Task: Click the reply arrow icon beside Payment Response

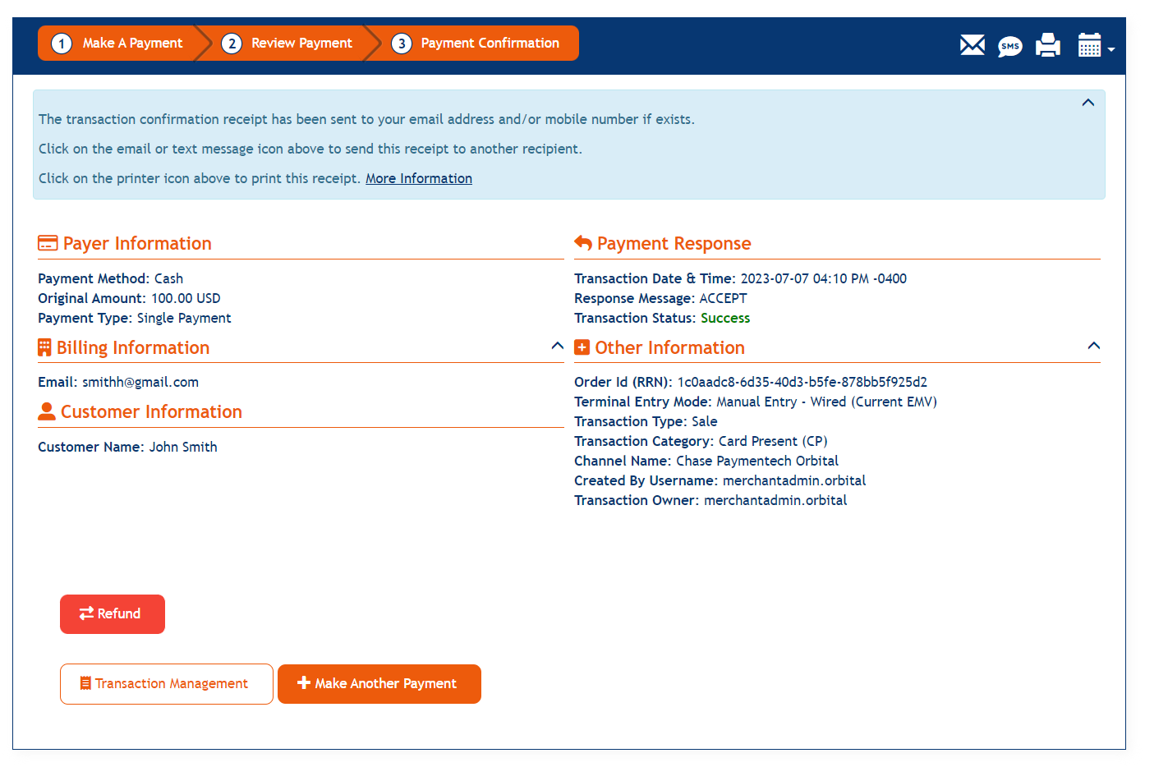Action: click(583, 243)
